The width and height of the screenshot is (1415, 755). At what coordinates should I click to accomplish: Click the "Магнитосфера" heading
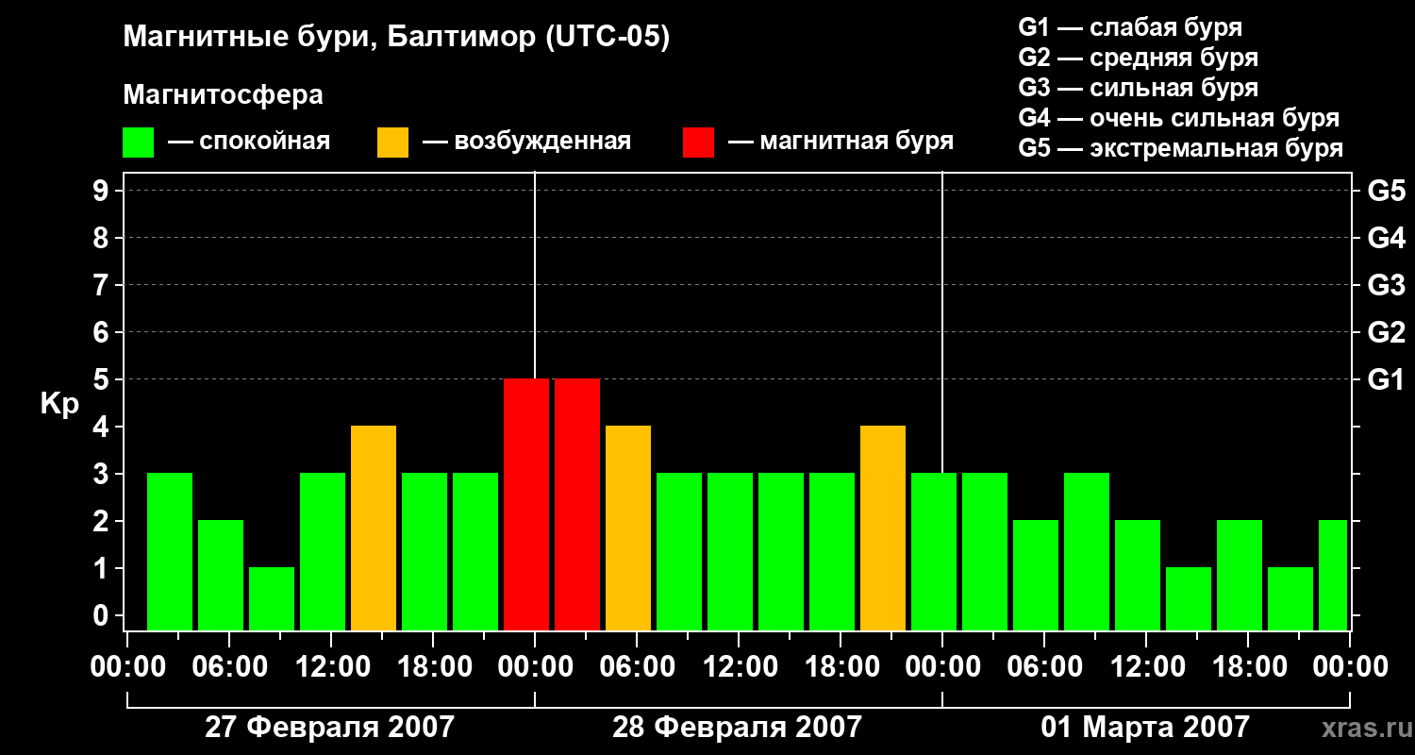[x=223, y=95]
